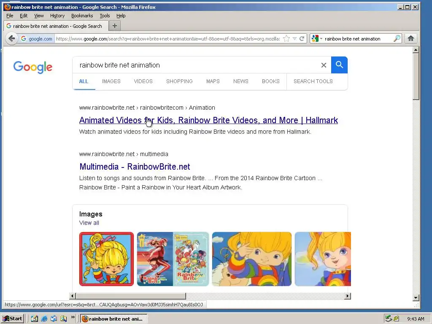Open the History menu
The image size is (432, 324).
tap(57, 16)
